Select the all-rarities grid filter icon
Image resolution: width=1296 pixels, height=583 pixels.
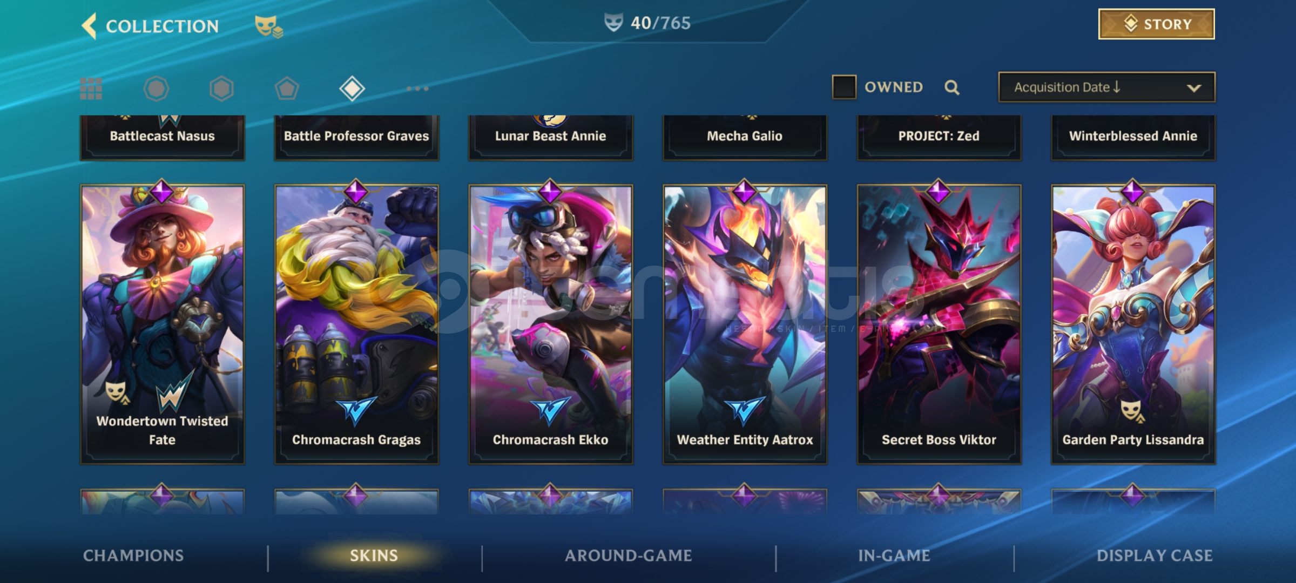click(91, 89)
